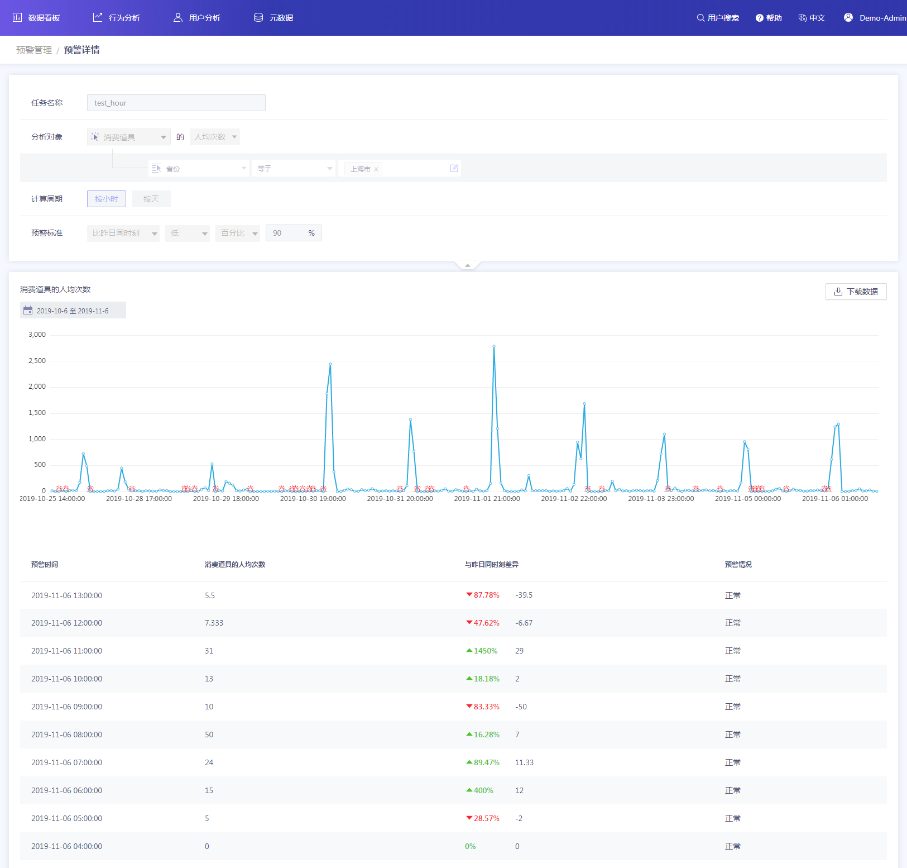Remove the 上海市 filter tag
The image size is (907, 868).
(x=376, y=169)
